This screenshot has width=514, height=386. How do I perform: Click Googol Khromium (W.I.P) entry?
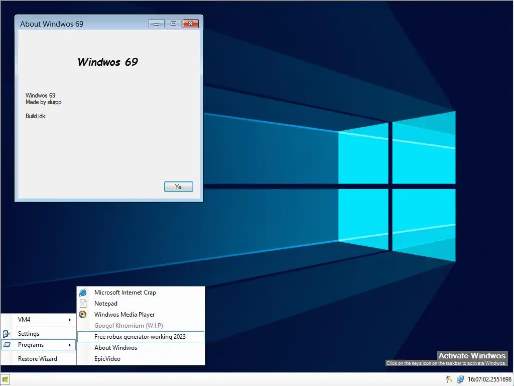pyautogui.click(x=141, y=326)
